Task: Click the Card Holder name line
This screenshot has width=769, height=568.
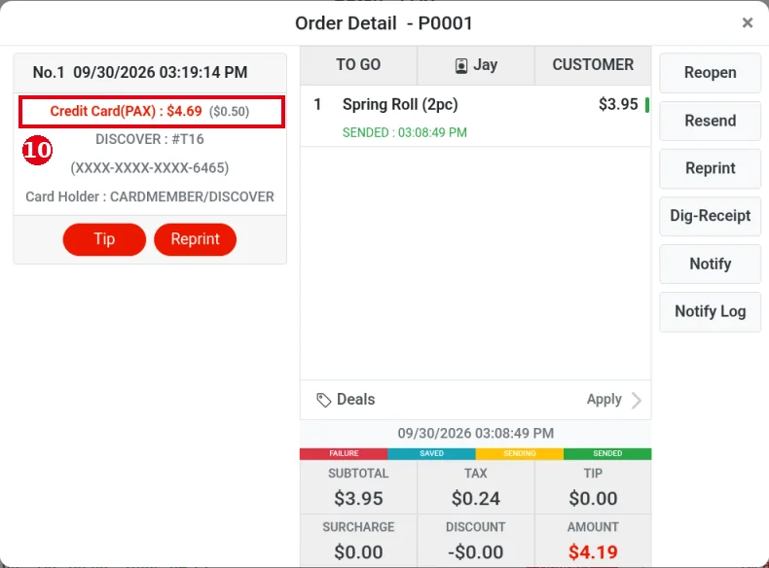Action: (150, 196)
